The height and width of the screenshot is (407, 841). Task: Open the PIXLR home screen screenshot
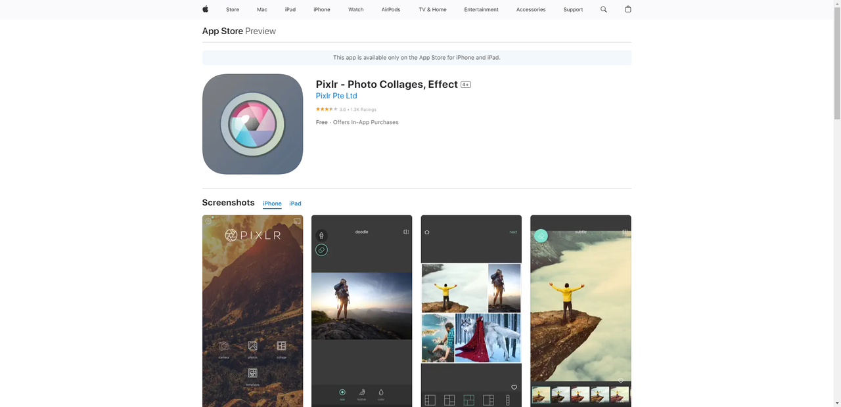(252, 311)
